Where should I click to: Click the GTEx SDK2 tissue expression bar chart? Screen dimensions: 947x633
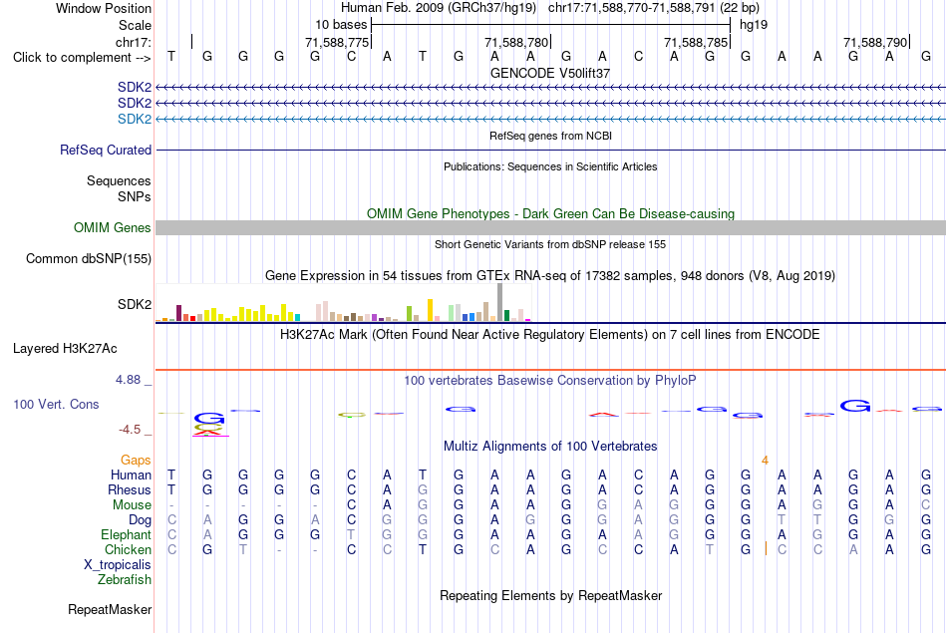tap(343, 303)
